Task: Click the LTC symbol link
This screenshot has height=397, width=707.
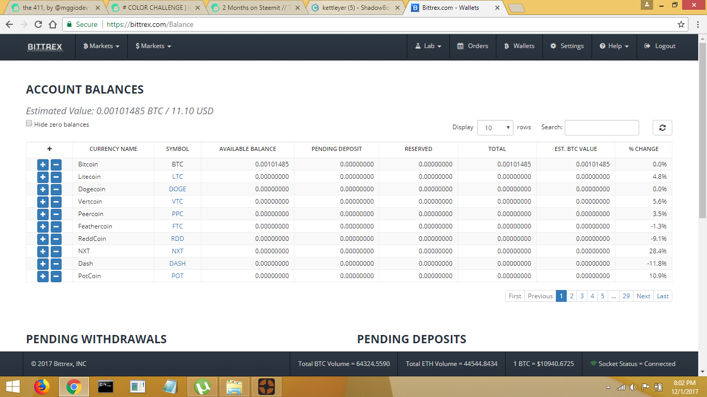Action: click(x=178, y=177)
